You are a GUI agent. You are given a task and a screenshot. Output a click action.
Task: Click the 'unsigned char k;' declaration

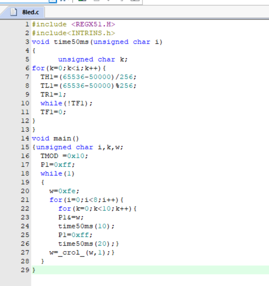tap(93, 59)
